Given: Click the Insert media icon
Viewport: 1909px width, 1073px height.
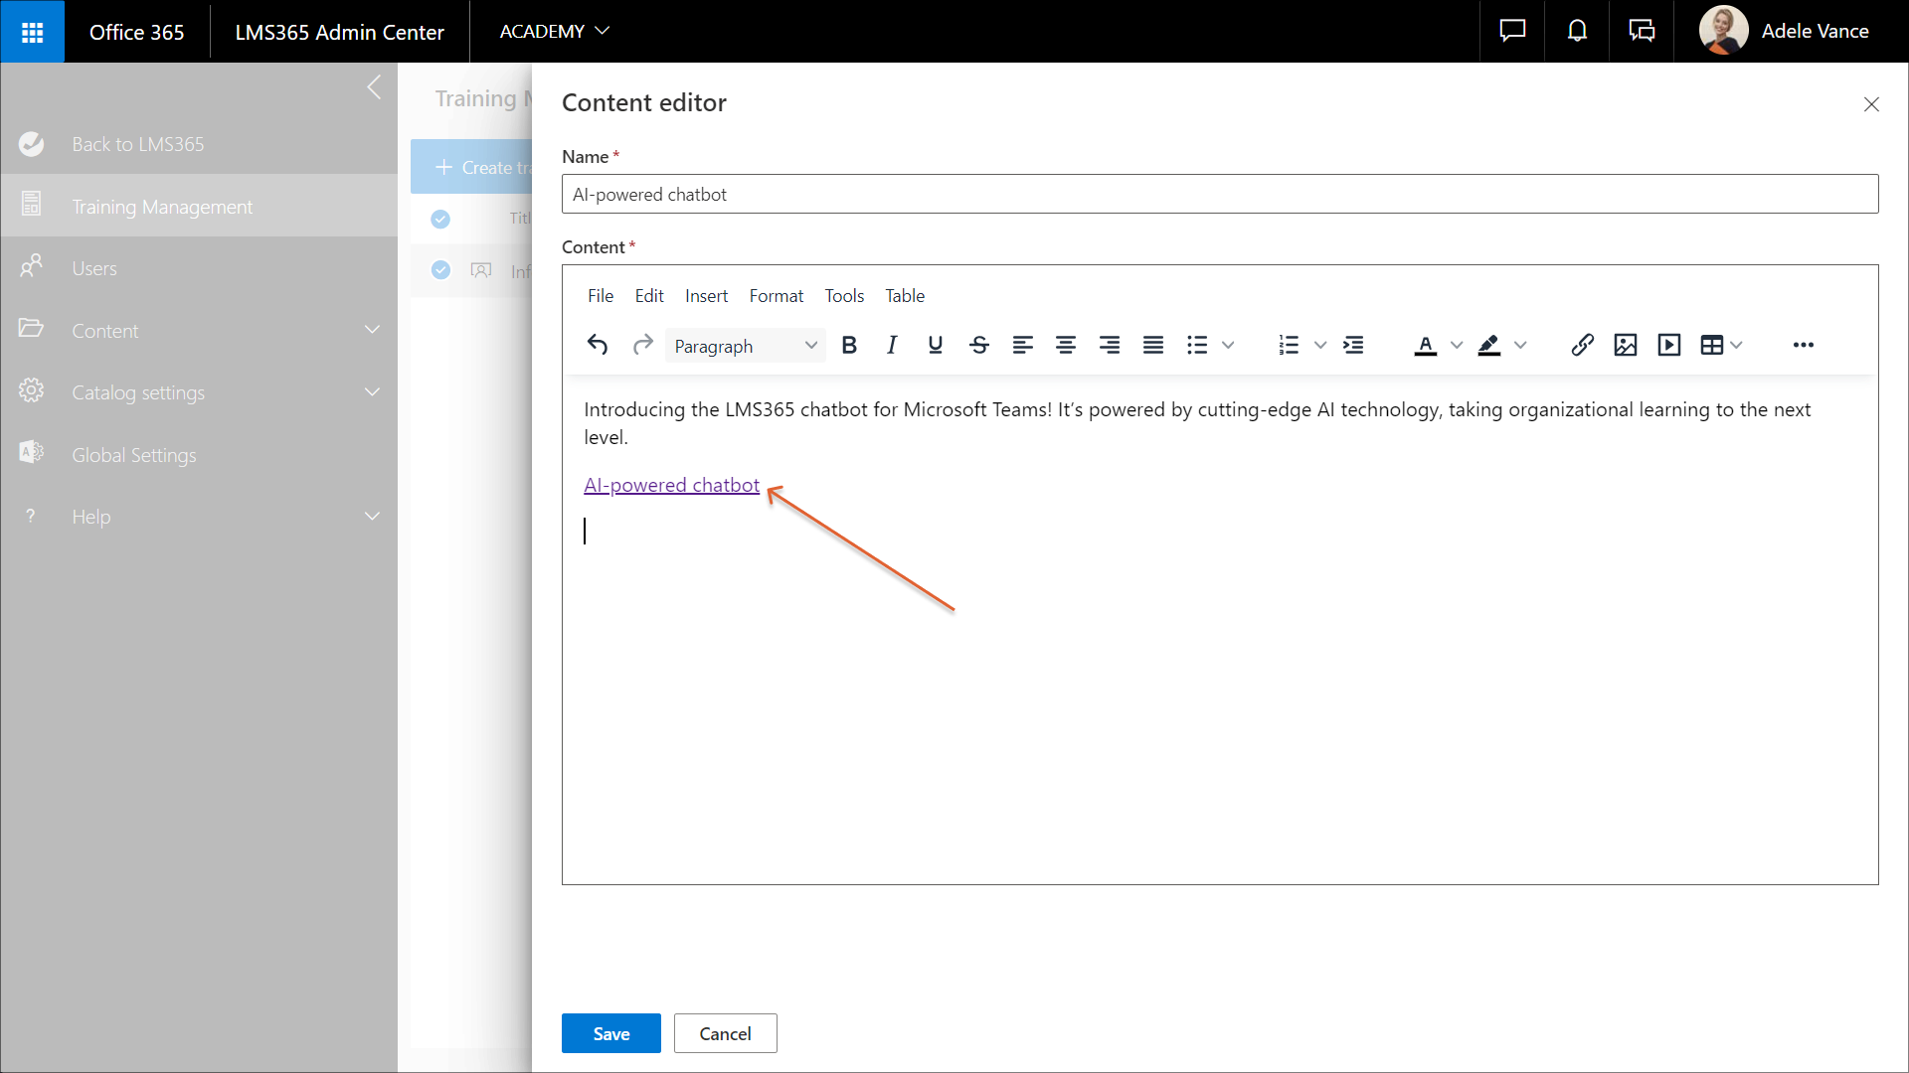Looking at the screenshot, I should (1669, 345).
